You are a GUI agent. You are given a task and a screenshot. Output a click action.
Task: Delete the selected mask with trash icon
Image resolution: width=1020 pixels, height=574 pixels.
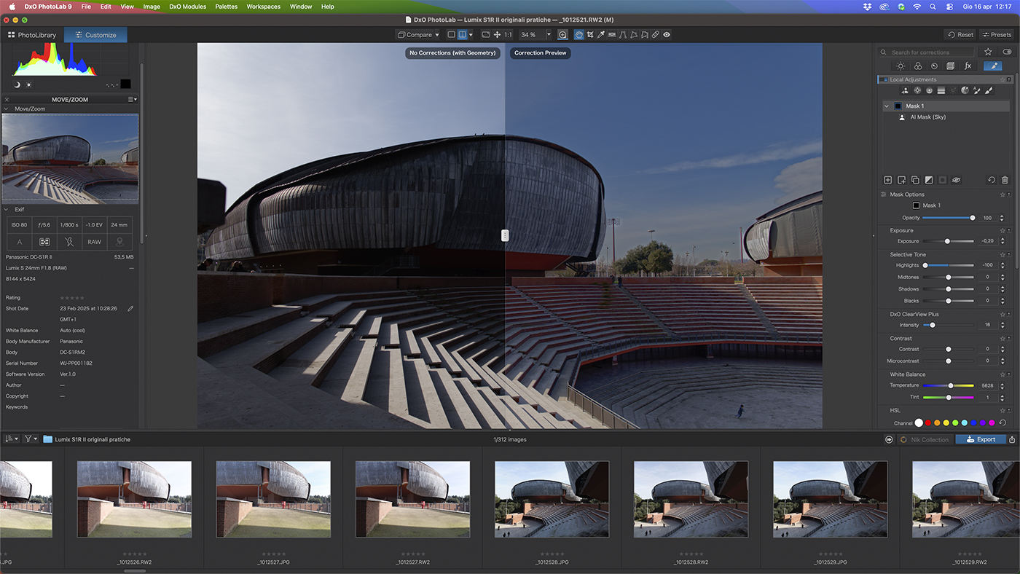click(x=1005, y=180)
